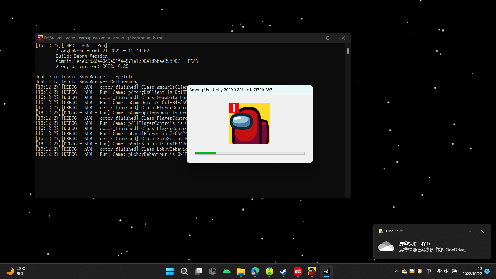
Task: Dismiss the OneDrive screenshot notification
Action: 482,231
